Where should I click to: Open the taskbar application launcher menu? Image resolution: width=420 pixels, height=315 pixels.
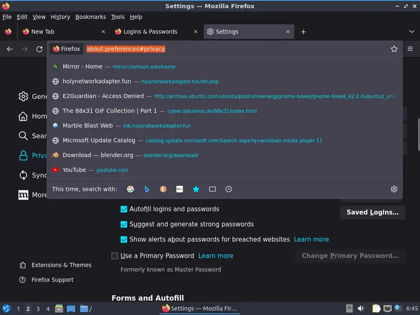pyautogui.click(x=7, y=308)
